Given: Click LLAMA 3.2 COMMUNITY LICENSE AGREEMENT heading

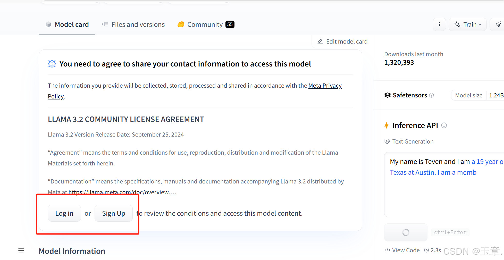Looking at the screenshot, I should pos(126,119).
